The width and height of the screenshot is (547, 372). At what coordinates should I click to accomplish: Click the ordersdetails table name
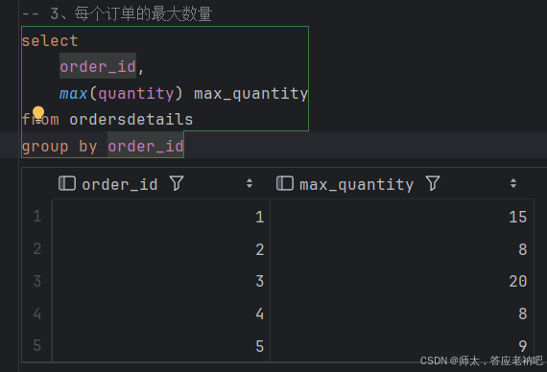point(131,120)
